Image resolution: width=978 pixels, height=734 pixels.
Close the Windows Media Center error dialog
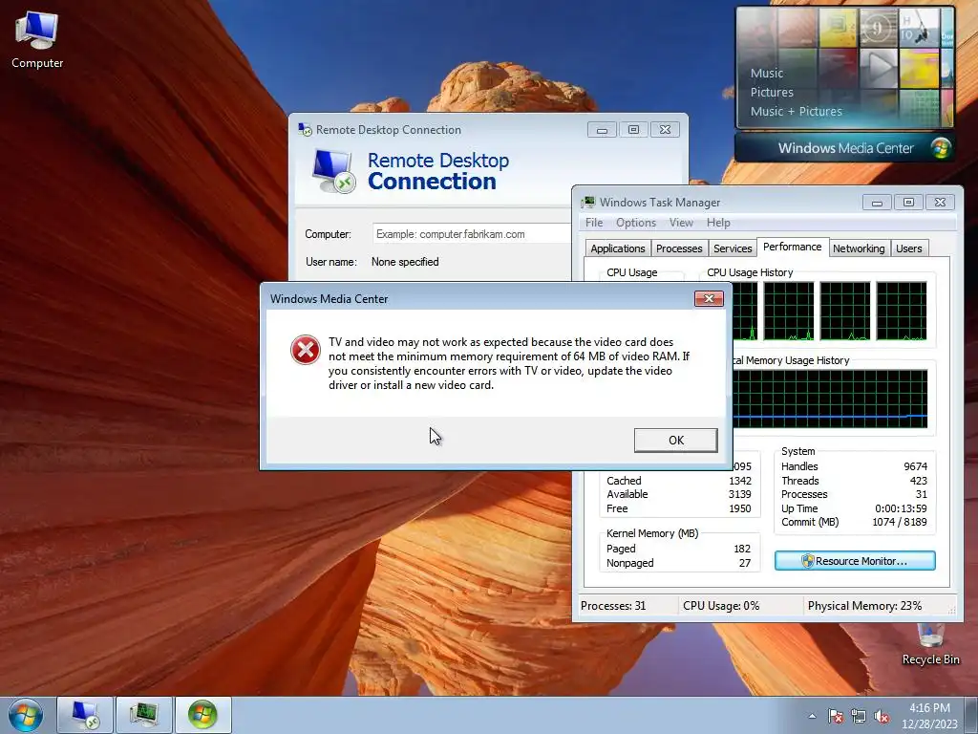click(710, 298)
